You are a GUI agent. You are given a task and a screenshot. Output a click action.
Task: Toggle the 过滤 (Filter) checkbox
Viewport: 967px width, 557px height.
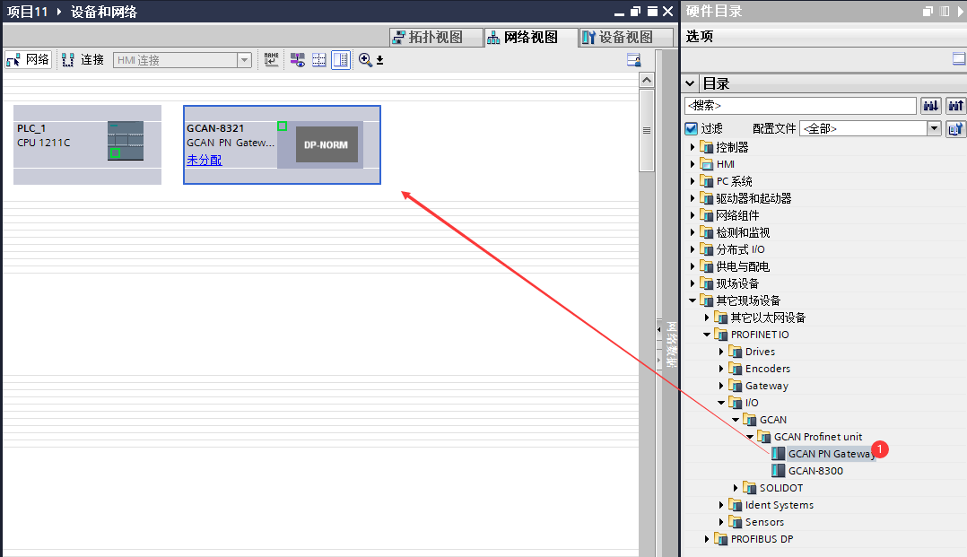click(x=691, y=128)
